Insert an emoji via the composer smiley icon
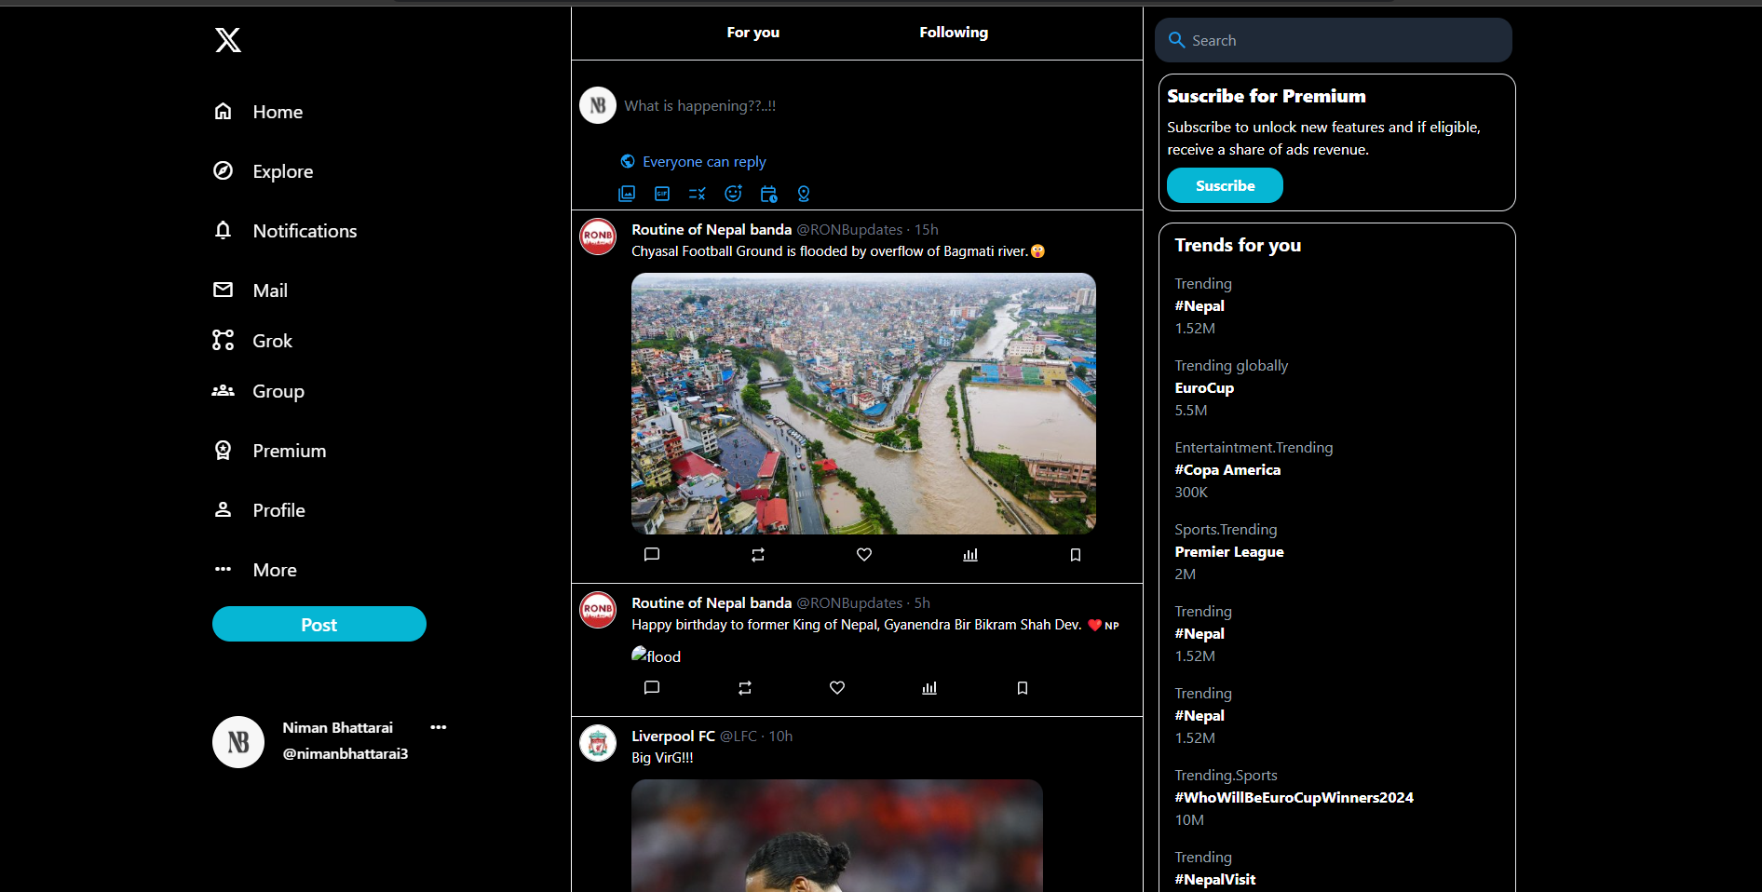1762x892 pixels. pyautogui.click(x=733, y=194)
